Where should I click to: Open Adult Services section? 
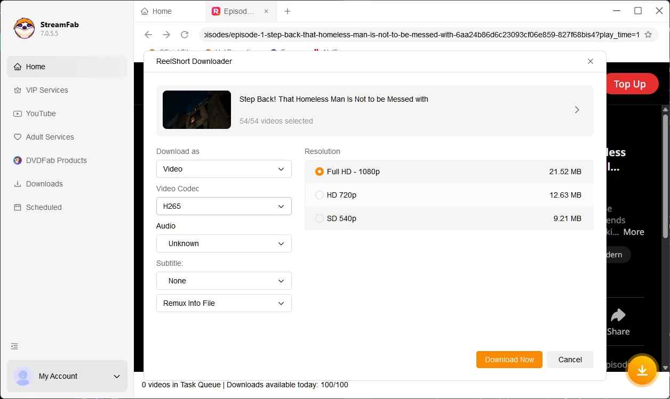67,137
